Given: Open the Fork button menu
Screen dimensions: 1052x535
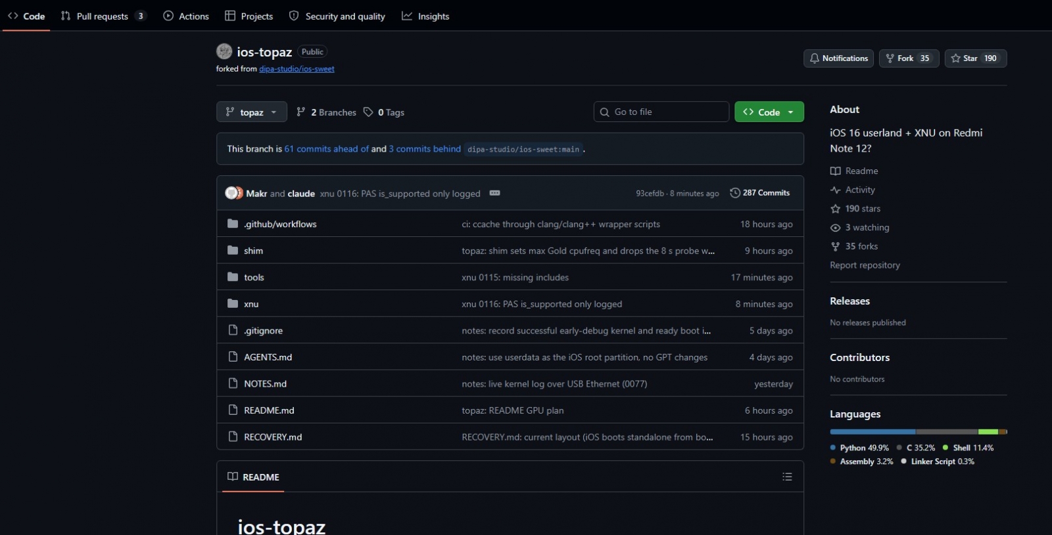Looking at the screenshot, I should (909, 58).
